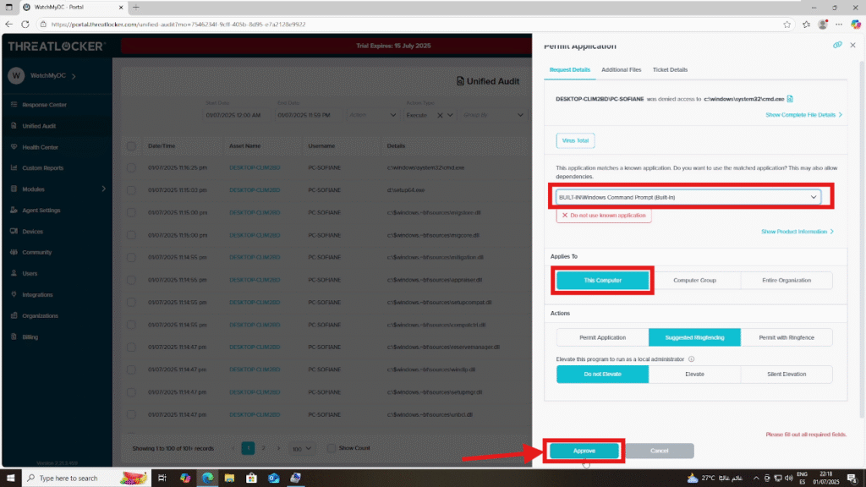Enable the Show Count checkbox
The height and width of the screenshot is (487, 866).
coord(331,448)
